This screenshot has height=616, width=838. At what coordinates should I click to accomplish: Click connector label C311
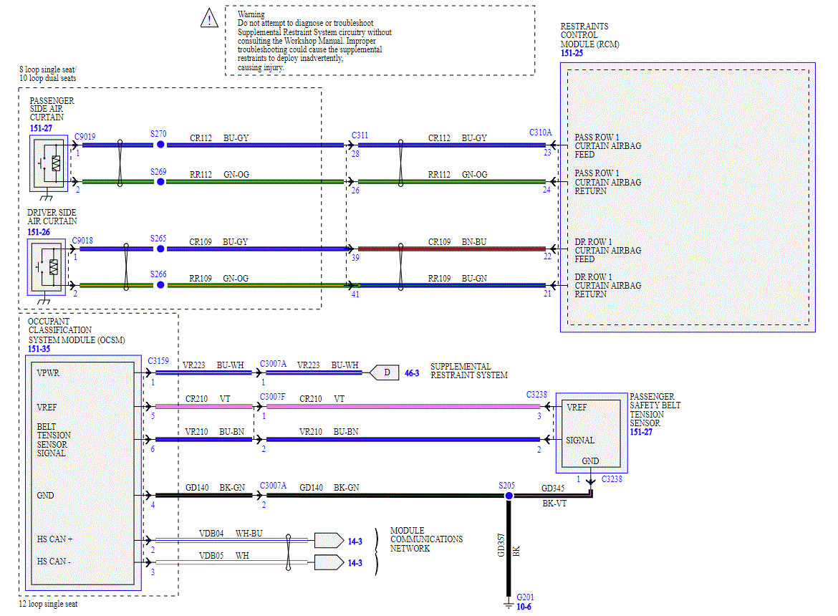pyautogui.click(x=360, y=135)
